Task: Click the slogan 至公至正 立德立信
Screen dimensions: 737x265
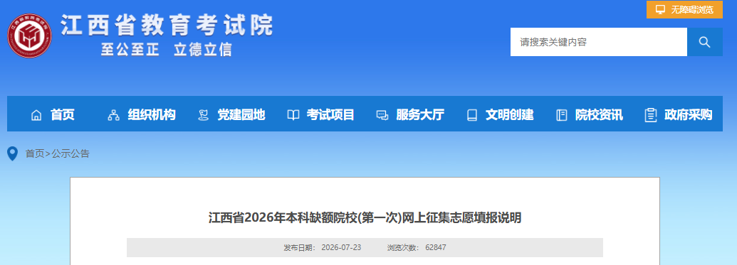Action: point(167,50)
